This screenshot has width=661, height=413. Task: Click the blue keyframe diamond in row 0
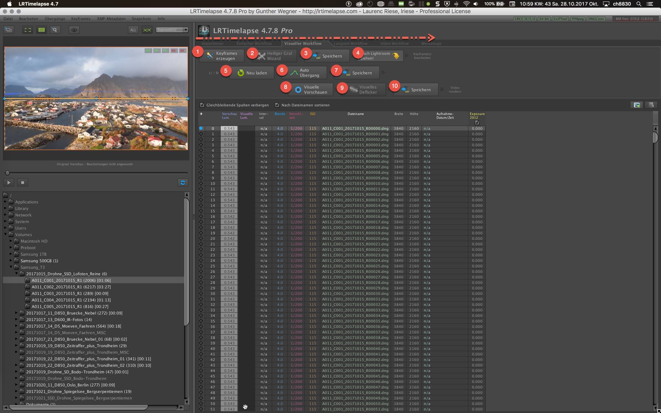tap(201, 128)
